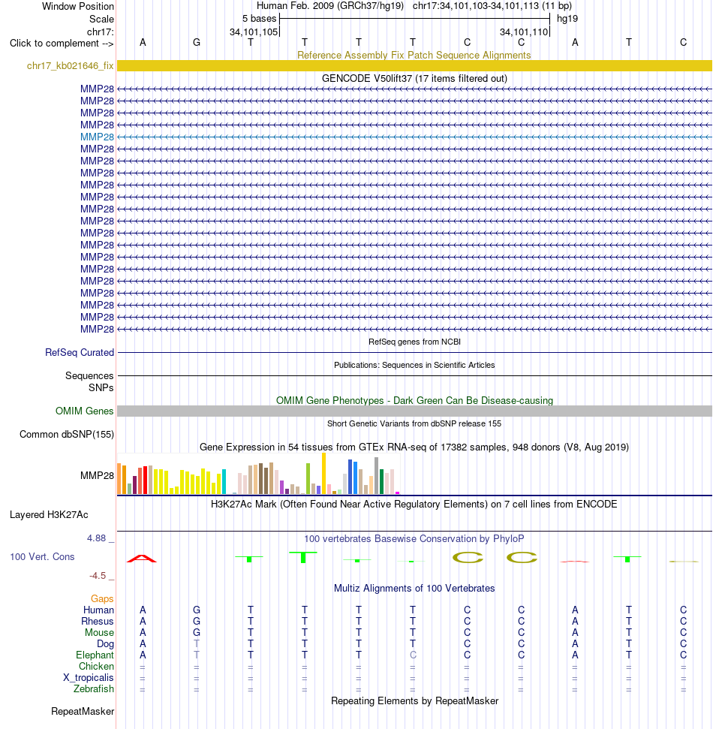
Task: Click the 'Scale' row label
Action: point(101,19)
